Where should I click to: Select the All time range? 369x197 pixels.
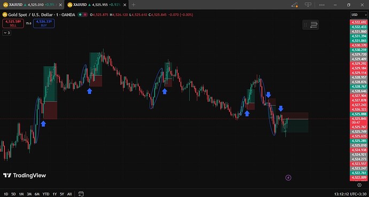70,194
